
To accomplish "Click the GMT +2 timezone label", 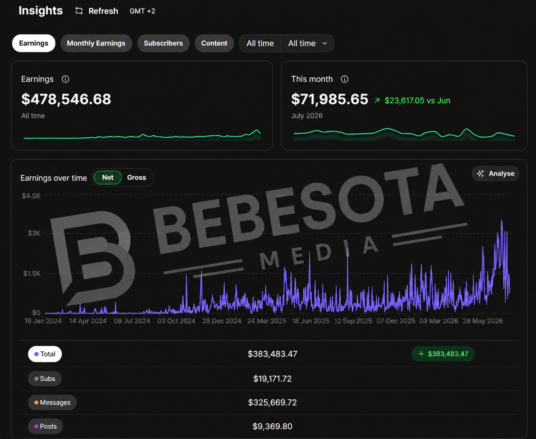I will click(x=142, y=11).
